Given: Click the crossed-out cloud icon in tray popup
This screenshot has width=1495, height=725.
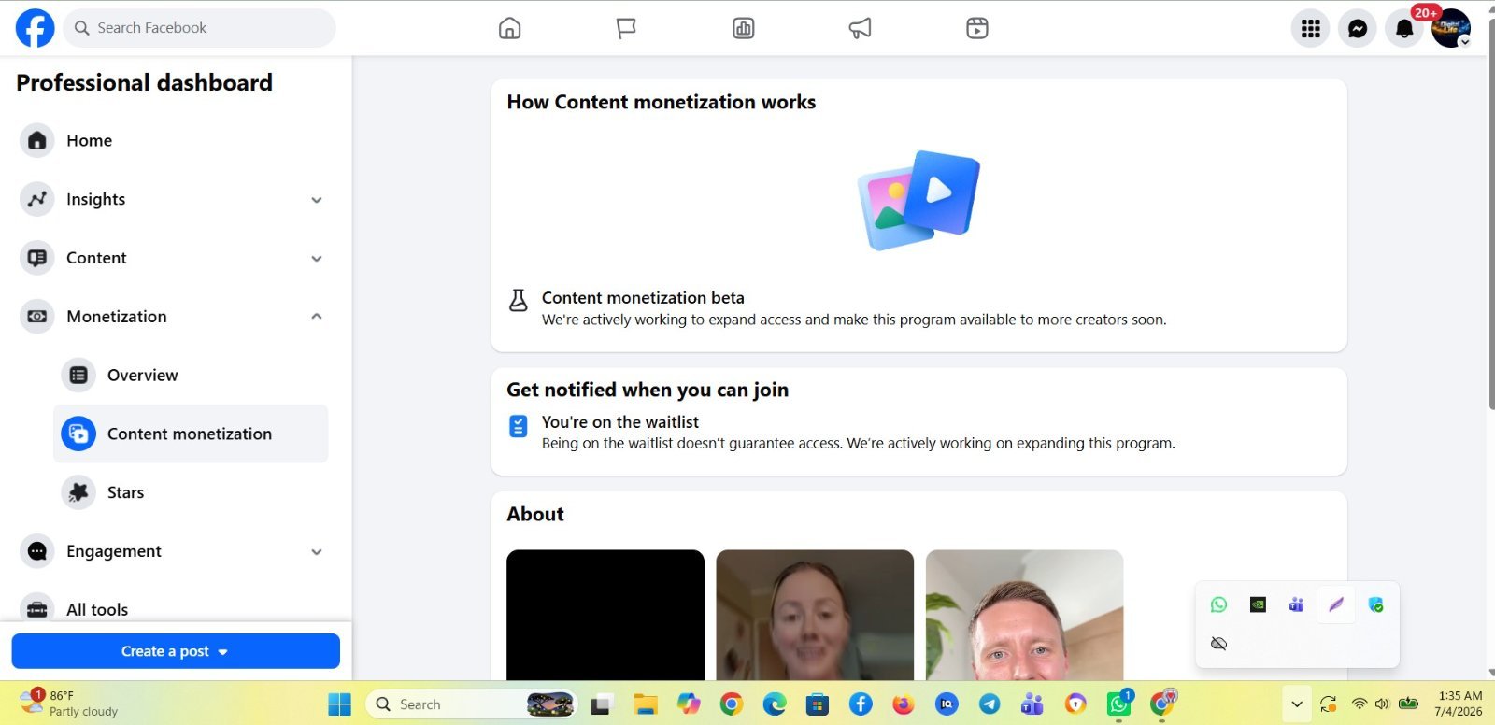Looking at the screenshot, I should click(1218, 643).
